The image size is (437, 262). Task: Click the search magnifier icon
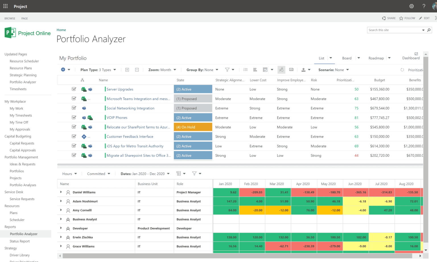pos(429,30)
